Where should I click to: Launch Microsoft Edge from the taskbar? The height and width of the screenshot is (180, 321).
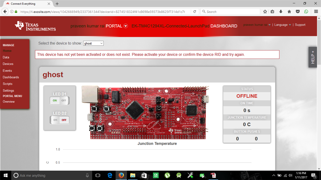tap(110, 175)
